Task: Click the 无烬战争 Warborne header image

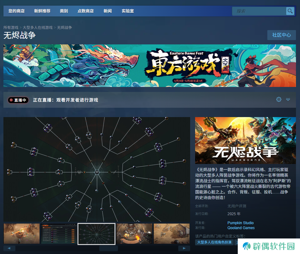Action: [x=246, y=140]
